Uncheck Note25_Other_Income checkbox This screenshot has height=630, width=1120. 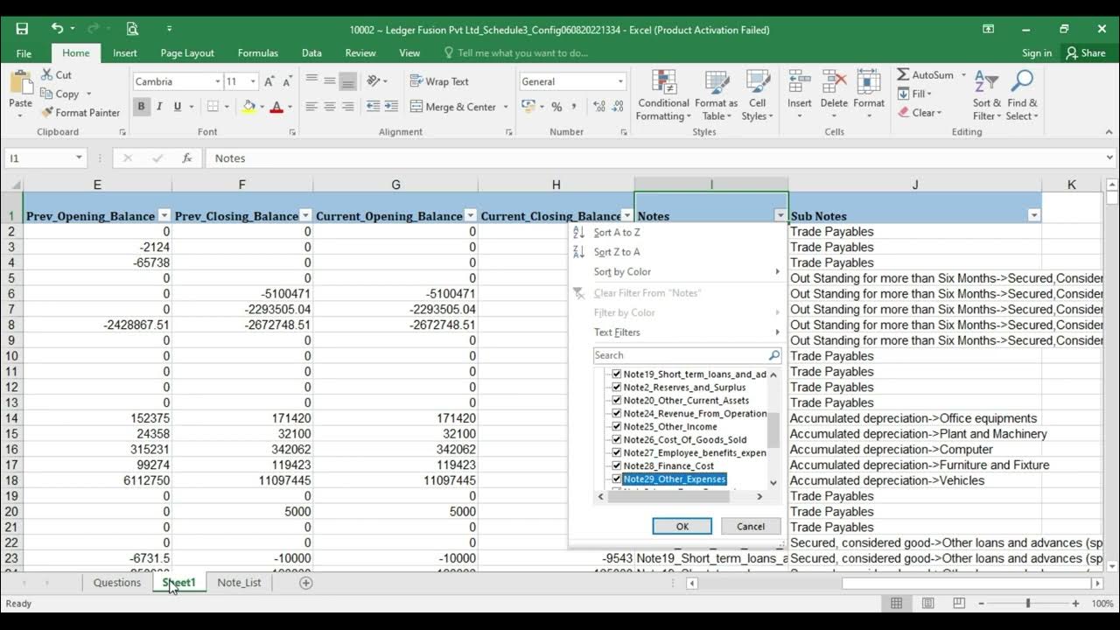(617, 427)
